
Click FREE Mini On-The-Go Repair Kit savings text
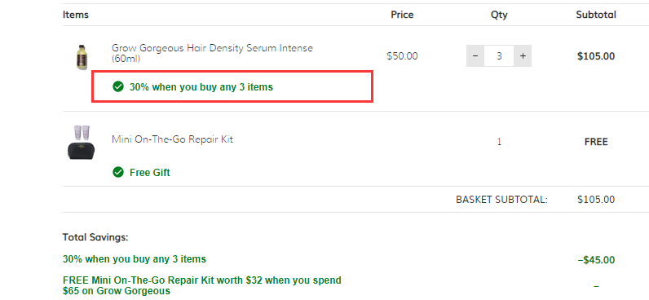coord(202,285)
